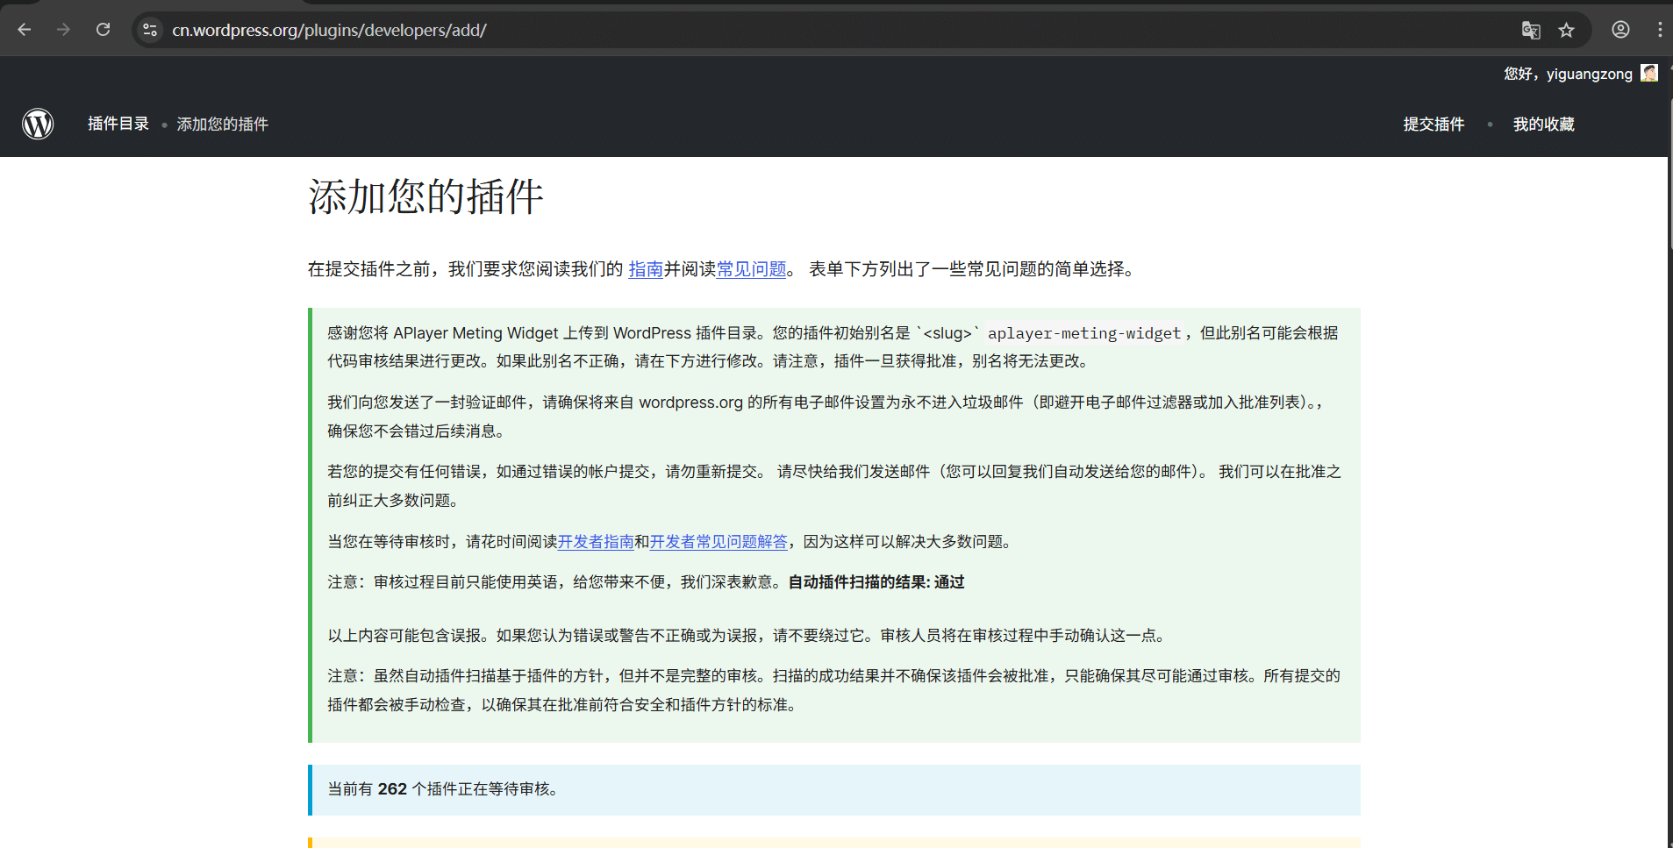The image size is (1673, 848).
Task: Reload the current page
Action: (103, 30)
